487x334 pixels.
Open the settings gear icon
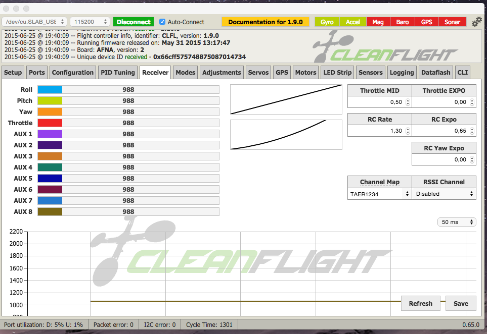click(476, 22)
